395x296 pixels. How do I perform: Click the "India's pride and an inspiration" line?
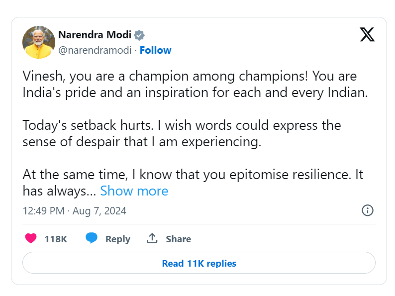(x=195, y=93)
